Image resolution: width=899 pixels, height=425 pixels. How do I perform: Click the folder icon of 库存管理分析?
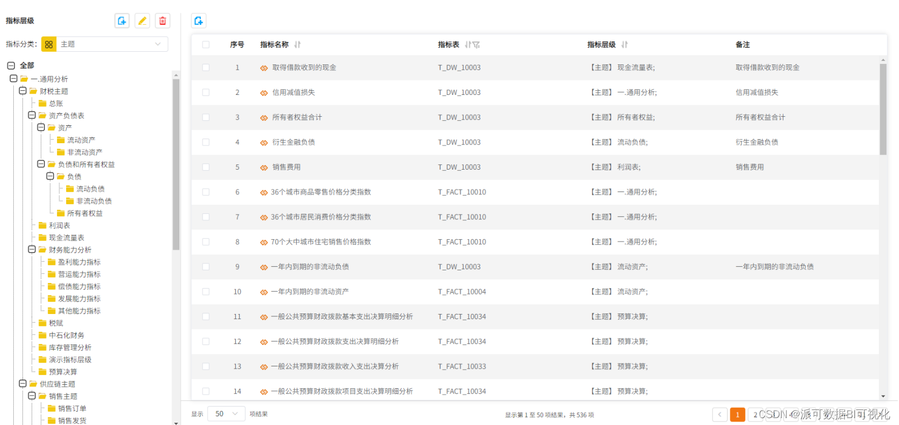click(x=42, y=347)
